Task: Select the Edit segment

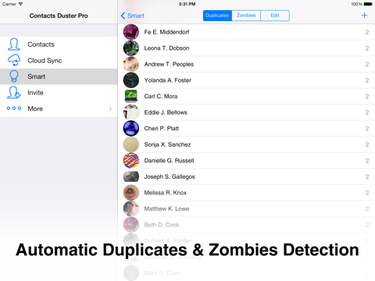Action: (x=275, y=16)
